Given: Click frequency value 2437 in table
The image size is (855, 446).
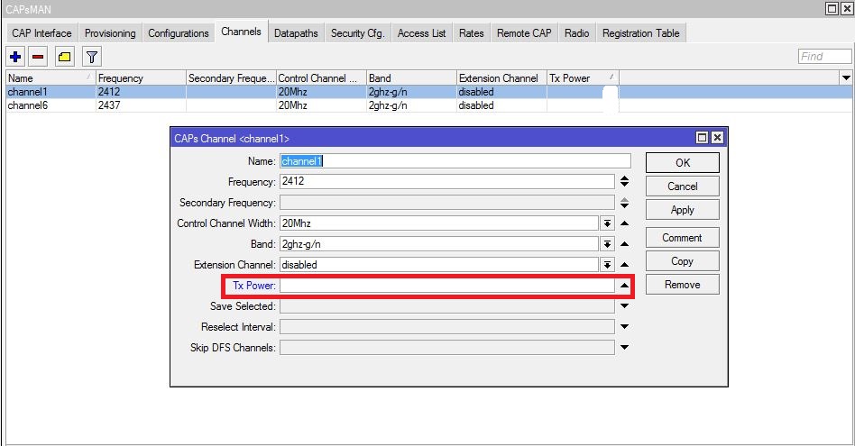Looking at the screenshot, I should (x=108, y=105).
